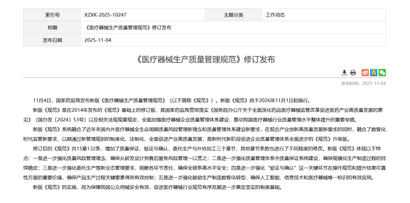Click index number XZXK-2025-10247
The height and width of the screenshot is (203, 410).
[105, 15]
